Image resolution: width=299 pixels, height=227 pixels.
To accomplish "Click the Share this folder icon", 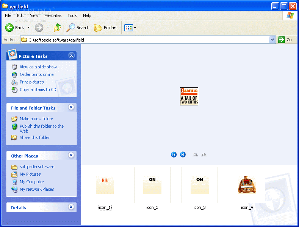I will point(14,137).
